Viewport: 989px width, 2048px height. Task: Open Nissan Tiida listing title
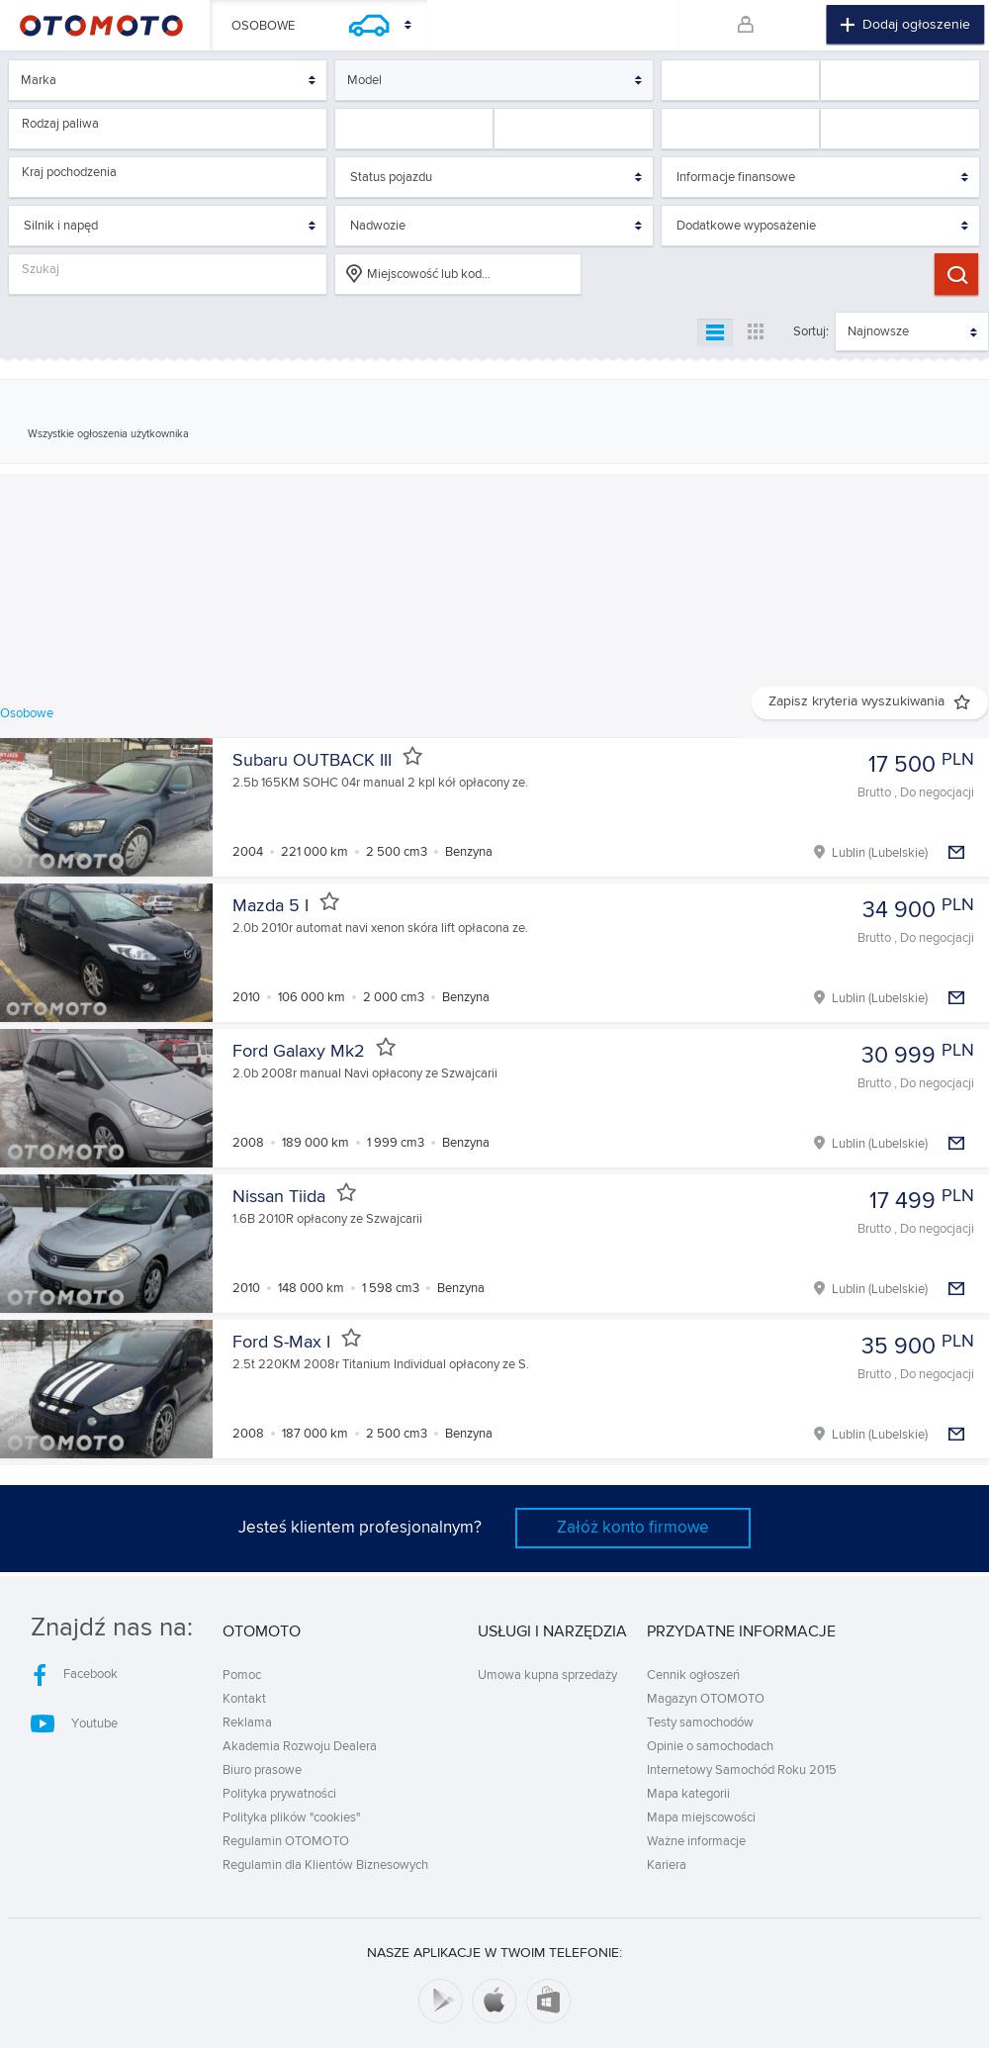[279, 1196]
